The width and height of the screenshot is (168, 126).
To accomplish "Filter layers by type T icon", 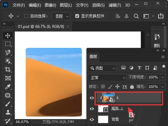I will [139, 68].
